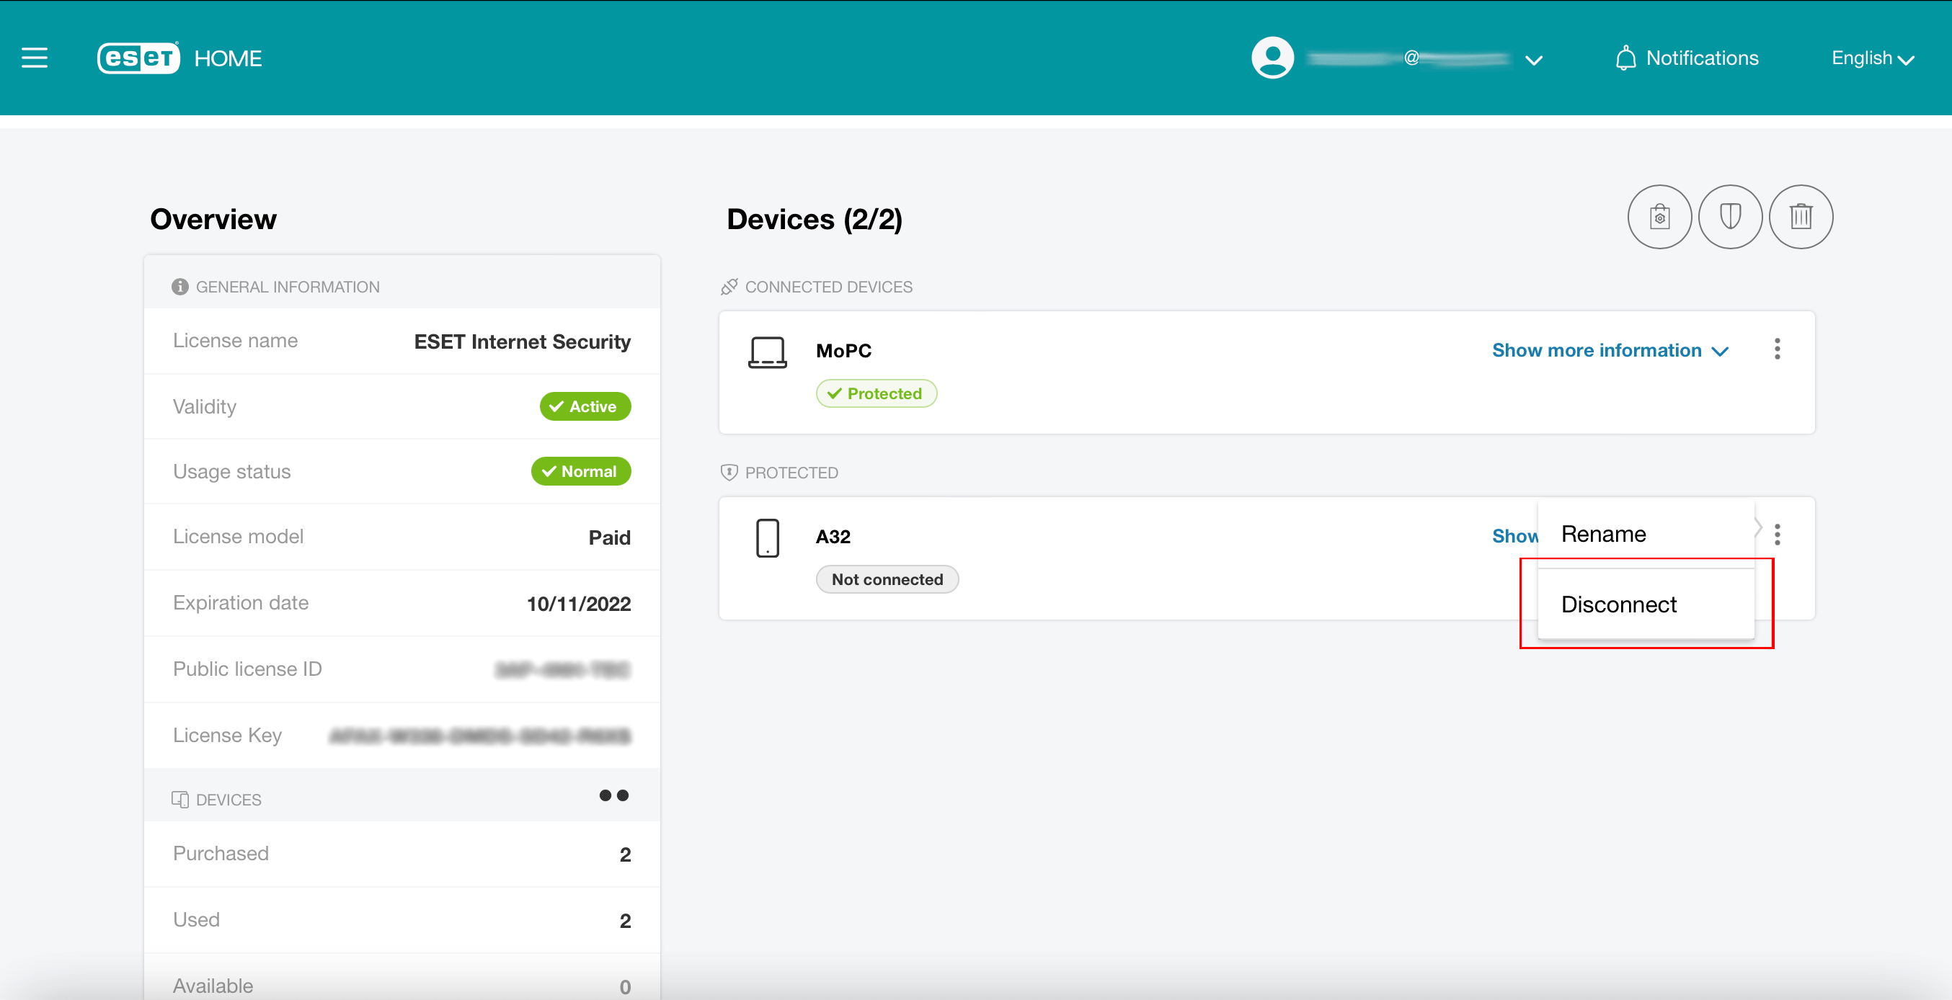Image resolution: width=1952 pixels, height=1000 pixels.
Task: Click the ESET Internet Security license name
Action: (522, 341)
